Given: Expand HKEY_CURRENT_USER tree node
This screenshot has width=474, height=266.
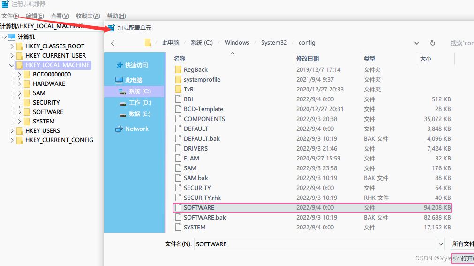Looking at the screenshot, I should coord(12,56).
